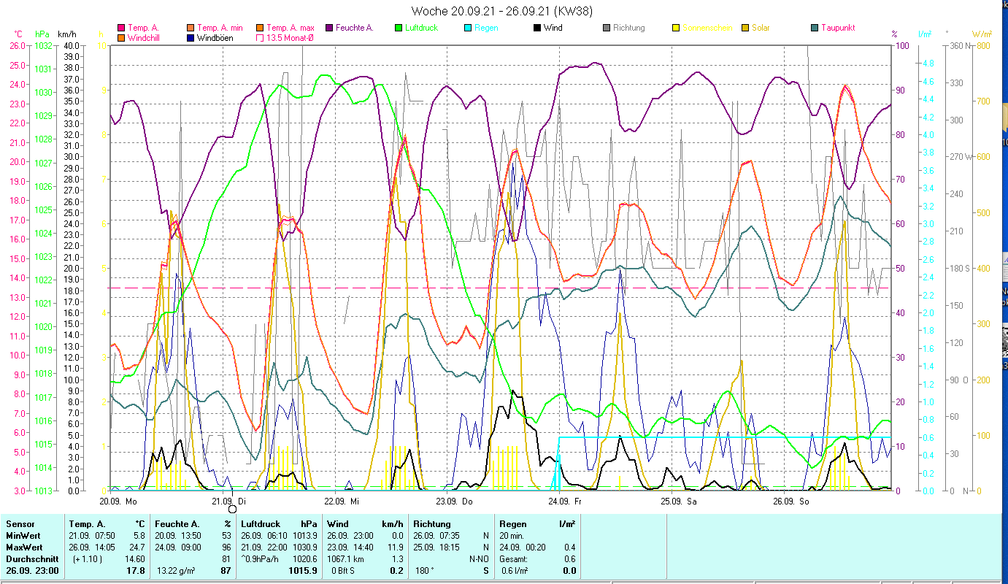Click the maximum wind value "11.9"
1008x584 pixels.
395,547
